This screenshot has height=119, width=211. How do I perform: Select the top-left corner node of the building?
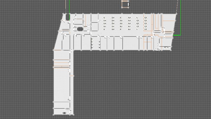64,14
